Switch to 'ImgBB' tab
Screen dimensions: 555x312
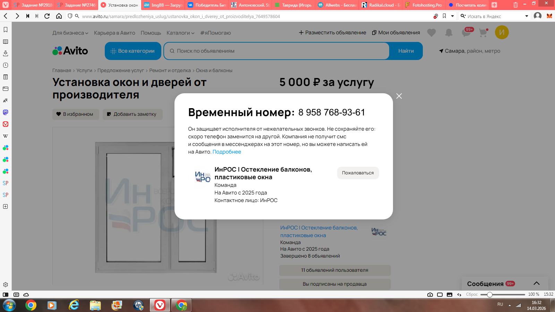pyautogui.click(x=163, y=5)
